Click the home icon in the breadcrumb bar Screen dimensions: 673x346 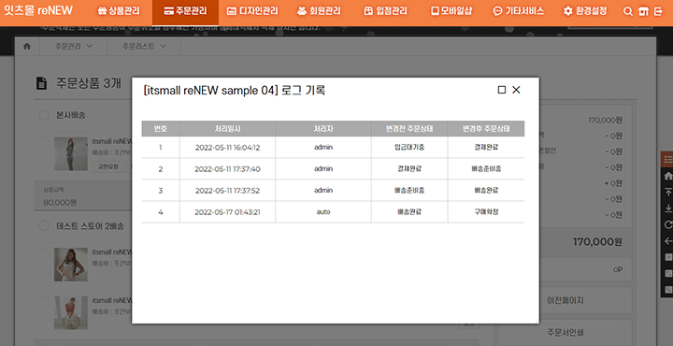pyautogui.click(x=27, y=46)
